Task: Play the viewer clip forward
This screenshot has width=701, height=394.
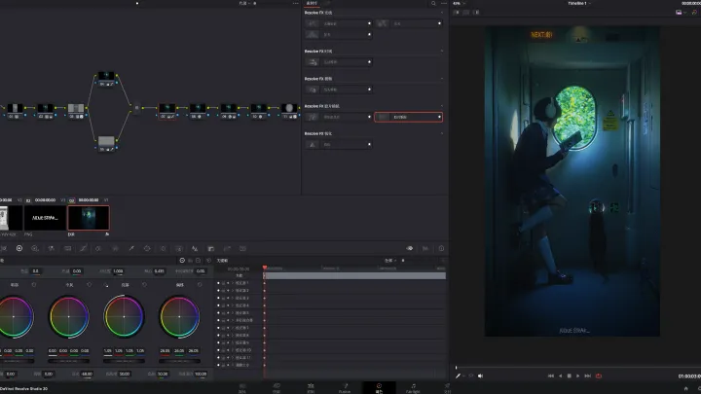Action: click(578, 376)
